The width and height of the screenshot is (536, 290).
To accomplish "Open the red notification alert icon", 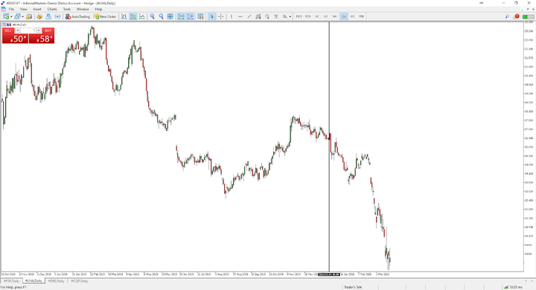I will point(517,16).
